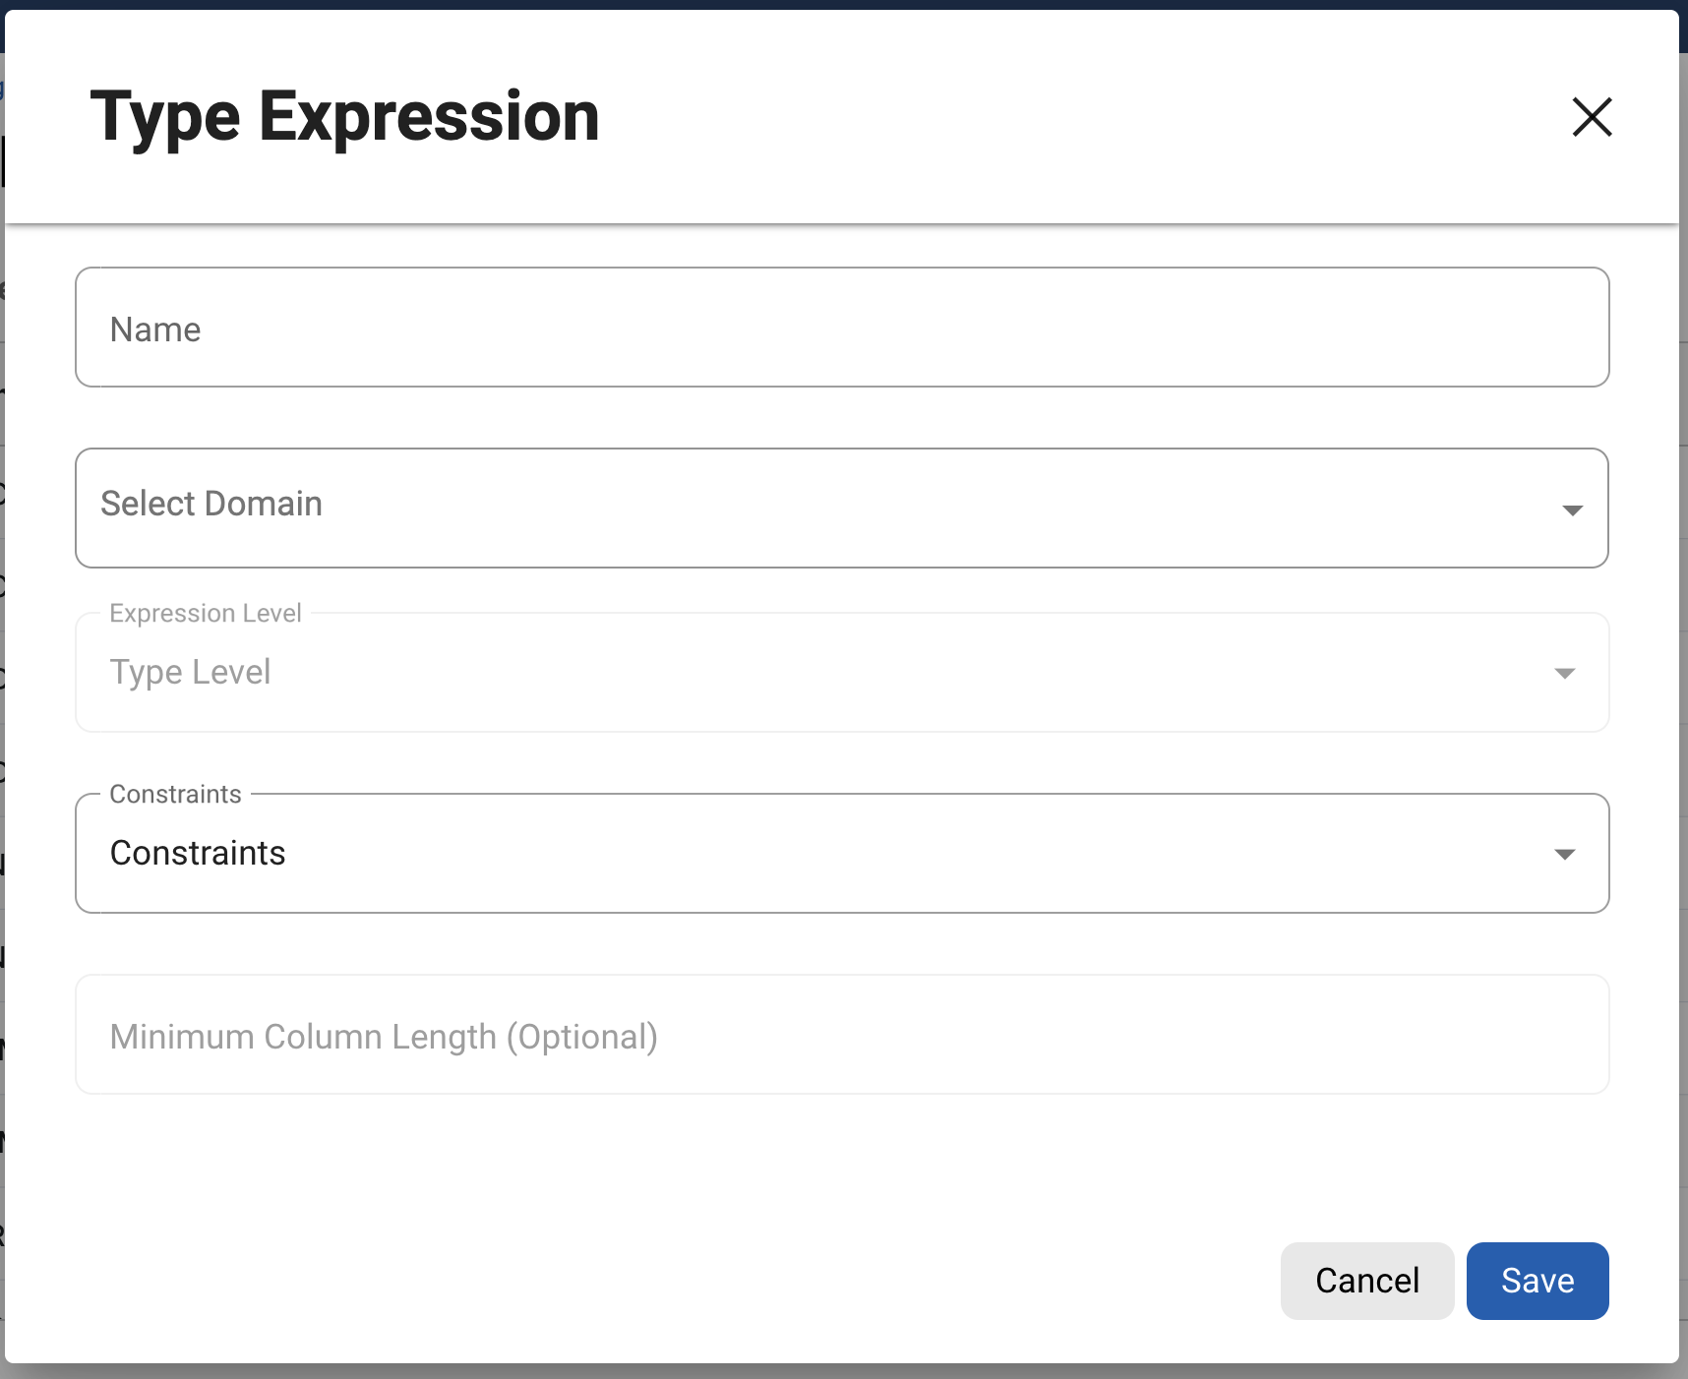This screenshot has height=1379, width=1688.
Task: Click the "Type Expression" dialog title
Action: tap(344, 117)
